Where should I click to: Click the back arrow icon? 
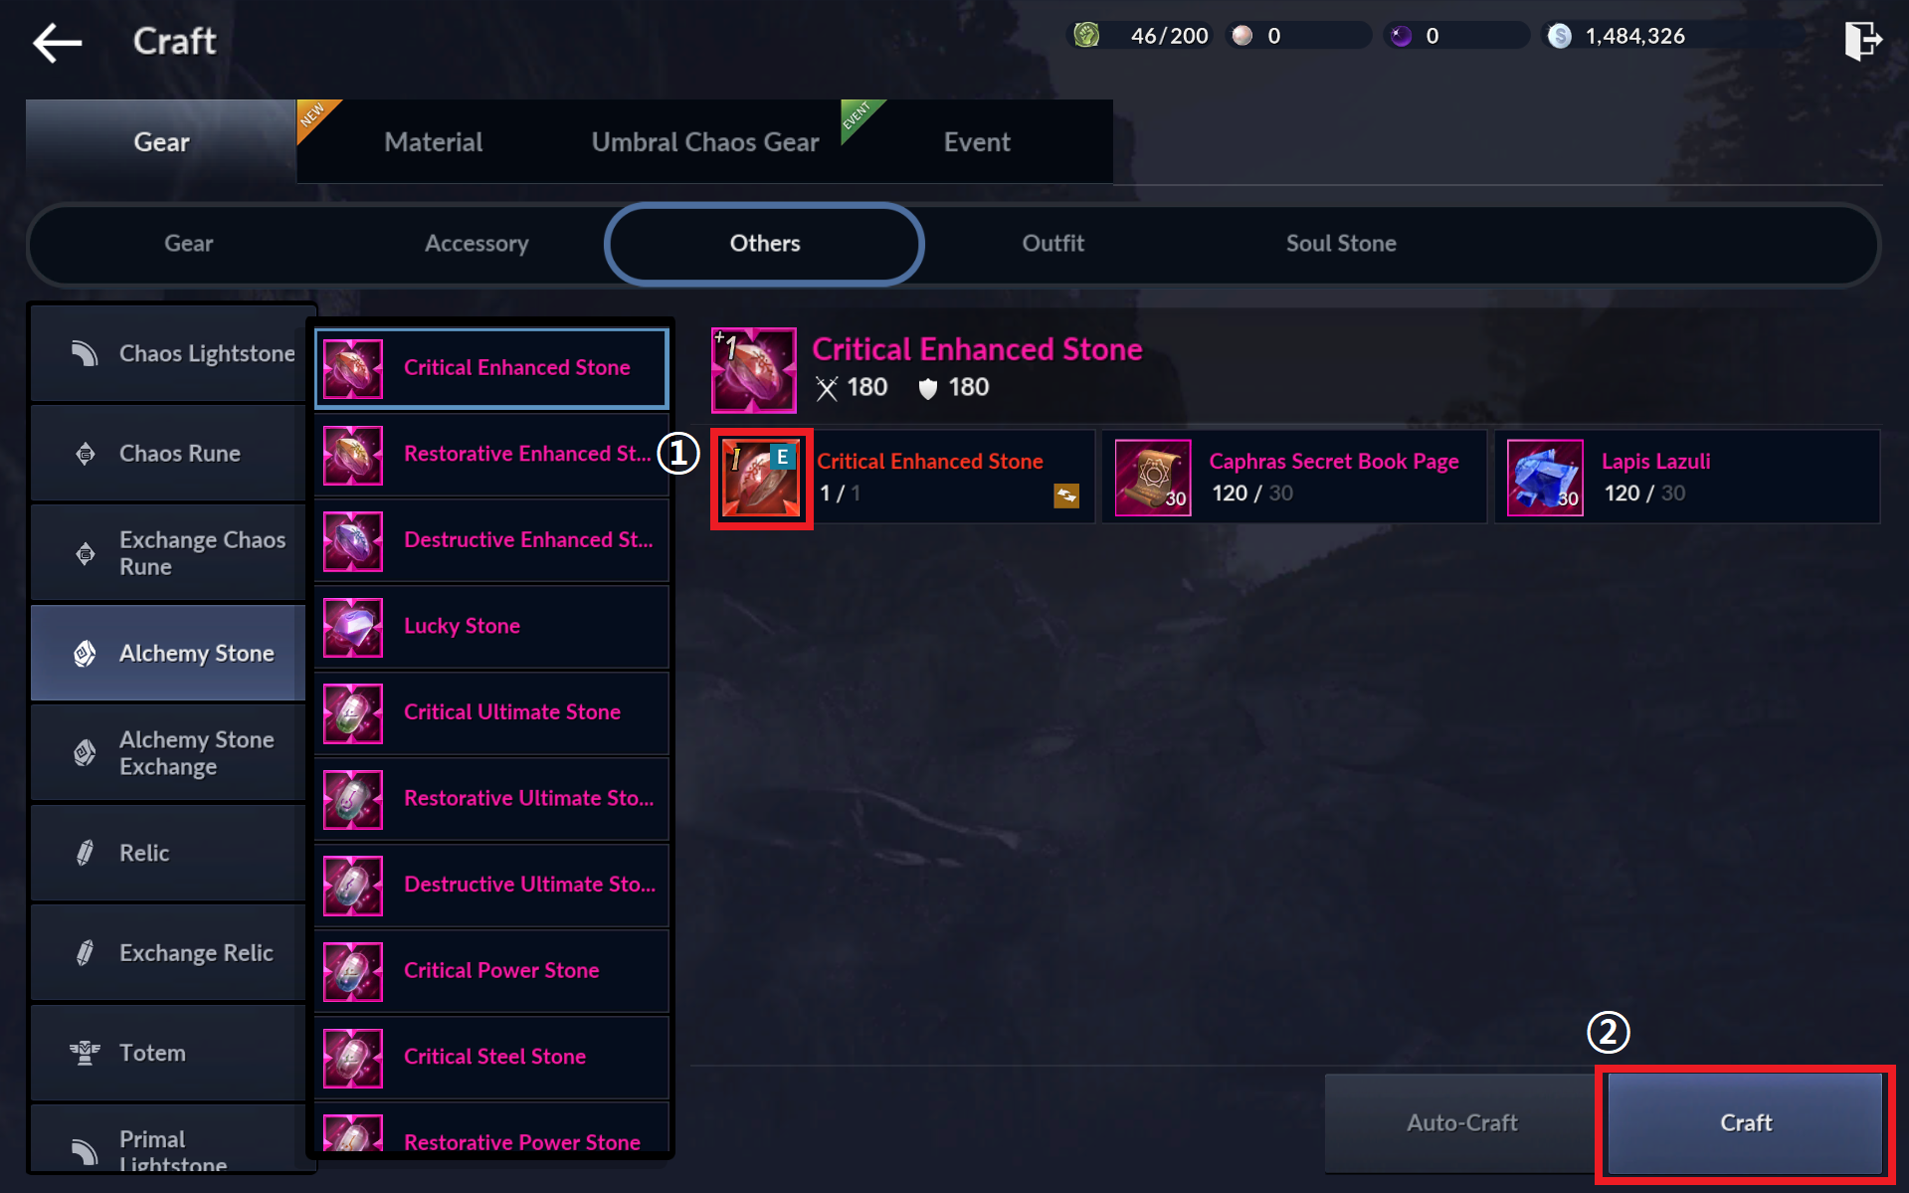(x=57, y=42)
